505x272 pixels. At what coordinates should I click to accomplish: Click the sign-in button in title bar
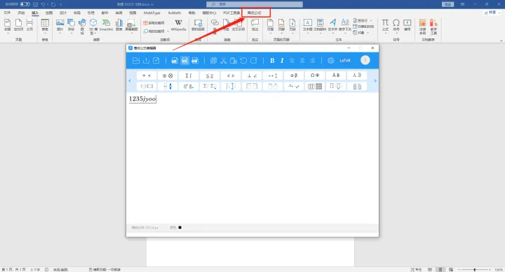[x=448, y=4]
